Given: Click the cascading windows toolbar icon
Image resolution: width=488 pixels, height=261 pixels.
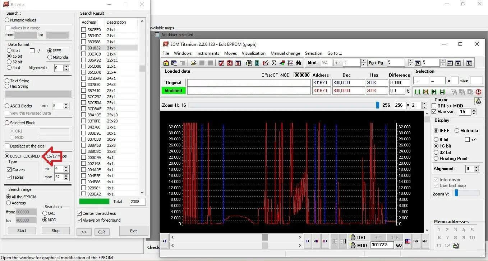Looking at the screenshot, I should (x=174, y=63).
